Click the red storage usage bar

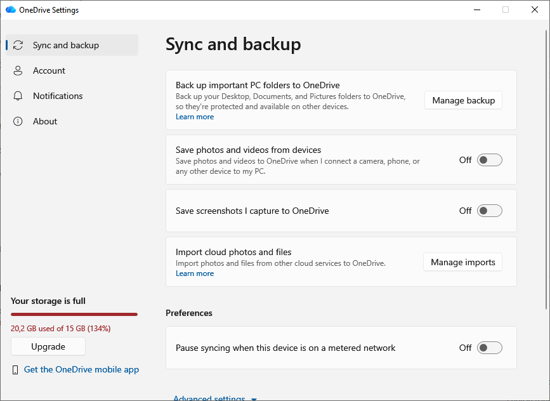tap(74, 314)
